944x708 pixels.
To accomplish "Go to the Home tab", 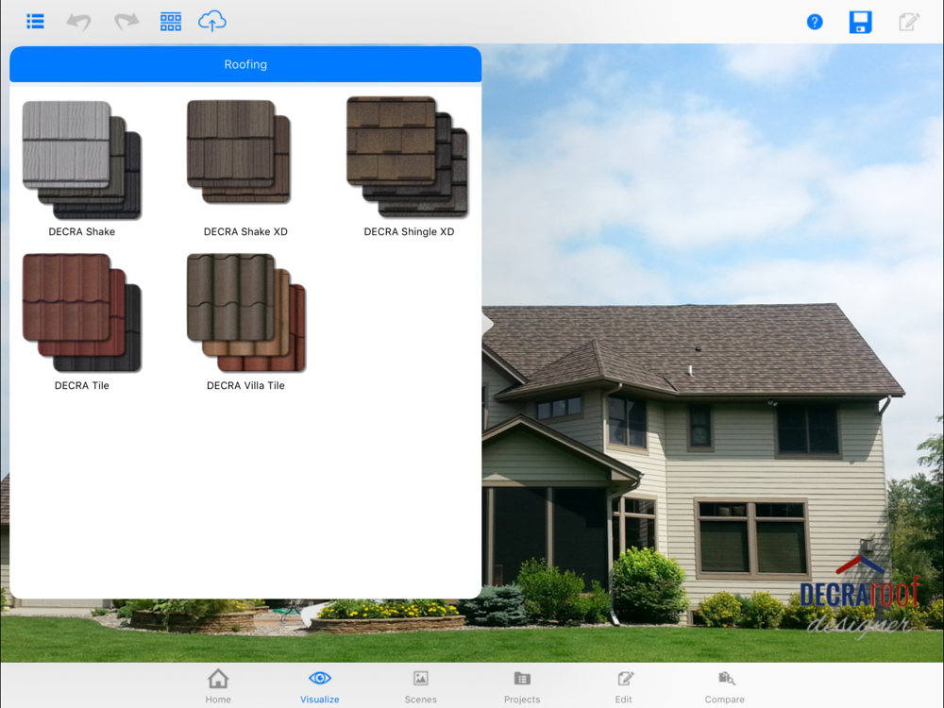I will pyautogui.click(x=218, y=685).
